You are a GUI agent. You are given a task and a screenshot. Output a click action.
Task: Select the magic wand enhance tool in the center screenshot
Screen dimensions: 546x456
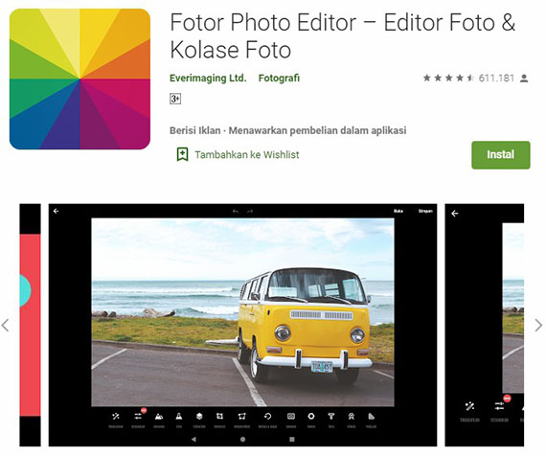tap(116, 420)
